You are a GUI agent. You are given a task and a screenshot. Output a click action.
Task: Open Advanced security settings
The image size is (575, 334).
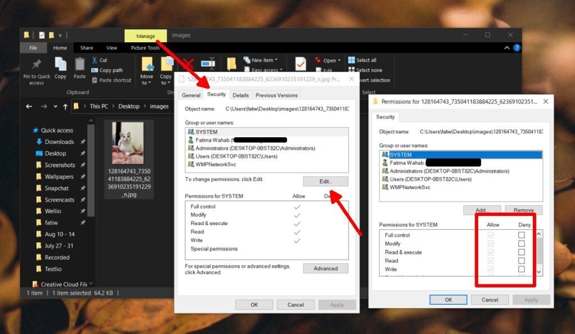[x=326, y=268]
